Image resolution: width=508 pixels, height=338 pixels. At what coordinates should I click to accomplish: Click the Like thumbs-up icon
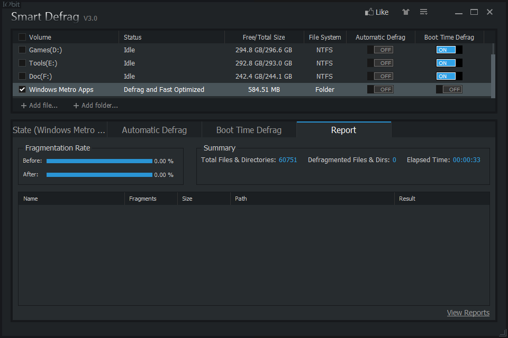click(369, 12)
